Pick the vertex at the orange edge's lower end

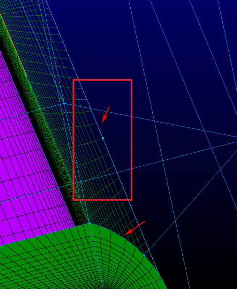pos(26,76)
